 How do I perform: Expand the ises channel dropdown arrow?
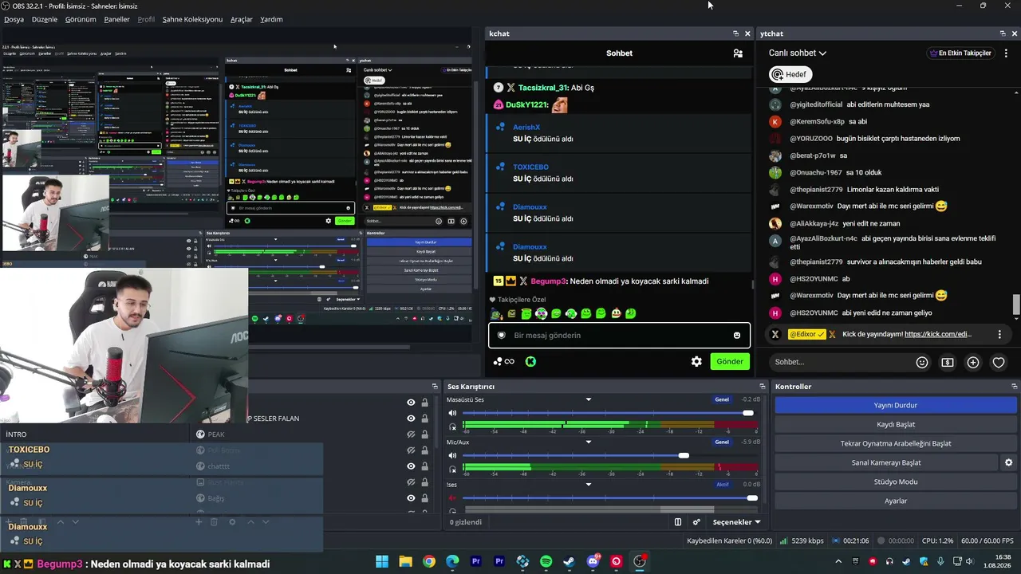[589, 484]
